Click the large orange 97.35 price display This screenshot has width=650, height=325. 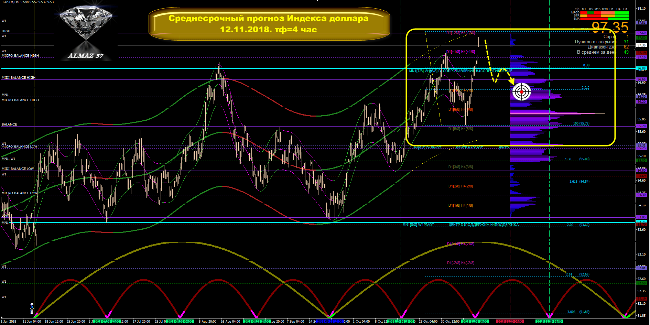click(x=610, y=27)
